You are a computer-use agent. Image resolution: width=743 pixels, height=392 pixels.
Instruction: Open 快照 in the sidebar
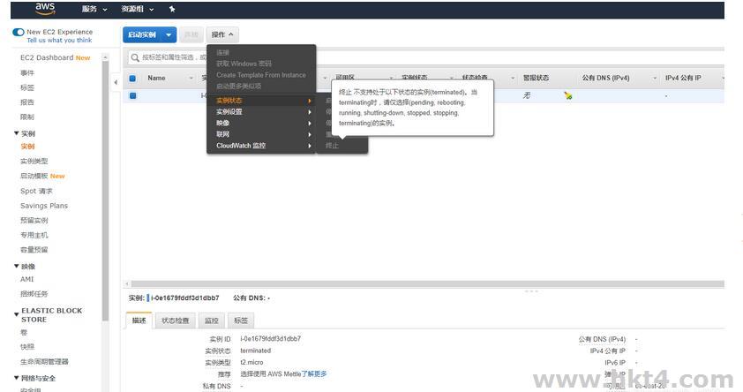pos(27,347)
